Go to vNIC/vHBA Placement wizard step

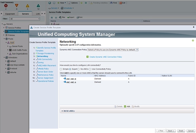click(x=47, y=66)
